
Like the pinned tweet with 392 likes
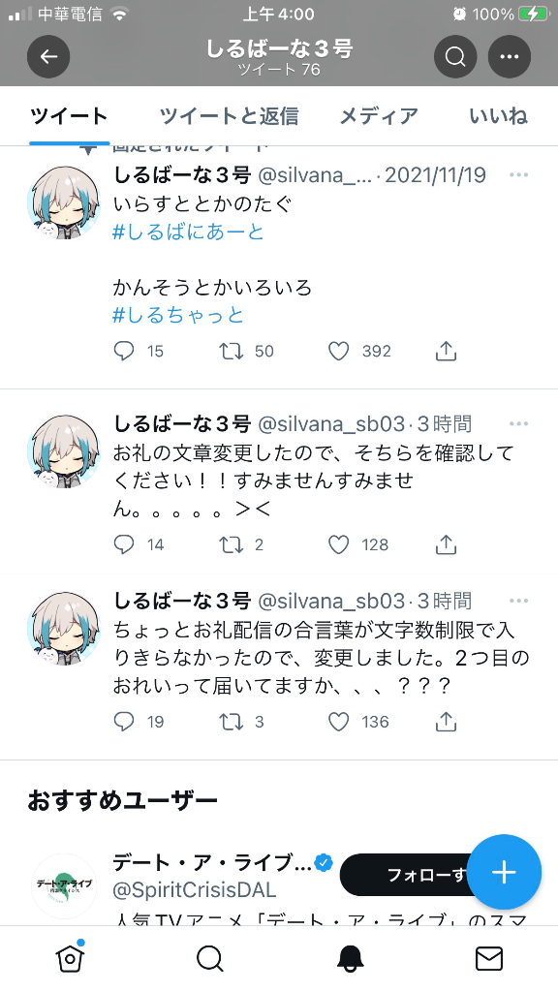(338, 351)
